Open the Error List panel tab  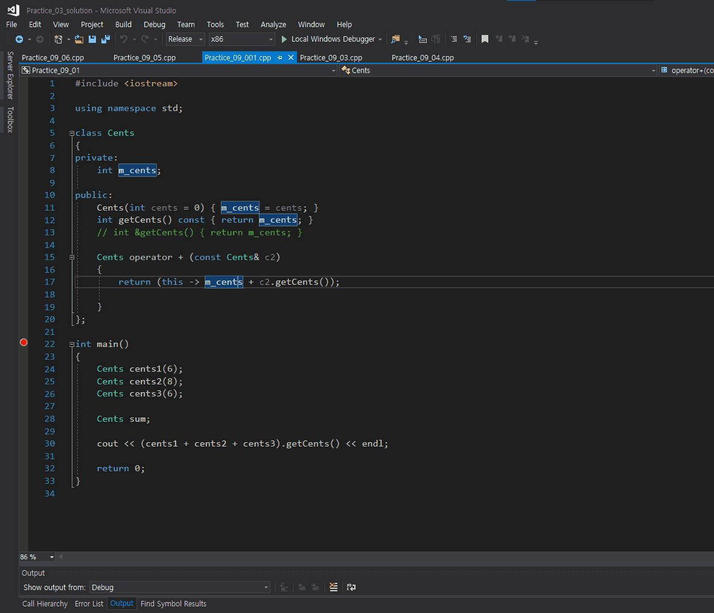click(89, 604)
